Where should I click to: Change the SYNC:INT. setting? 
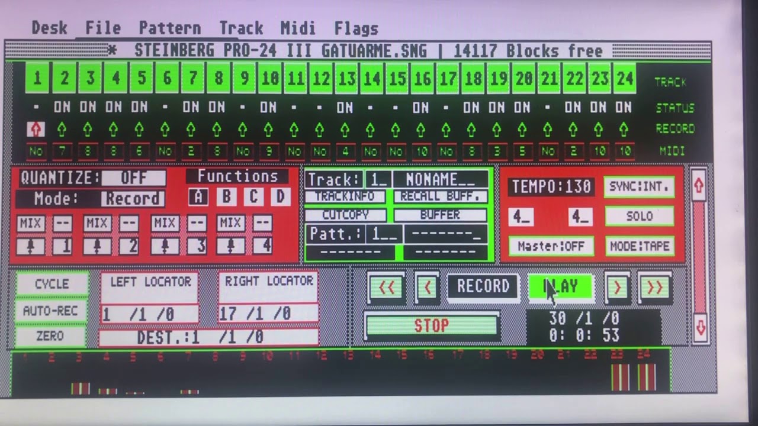(639, 187)
